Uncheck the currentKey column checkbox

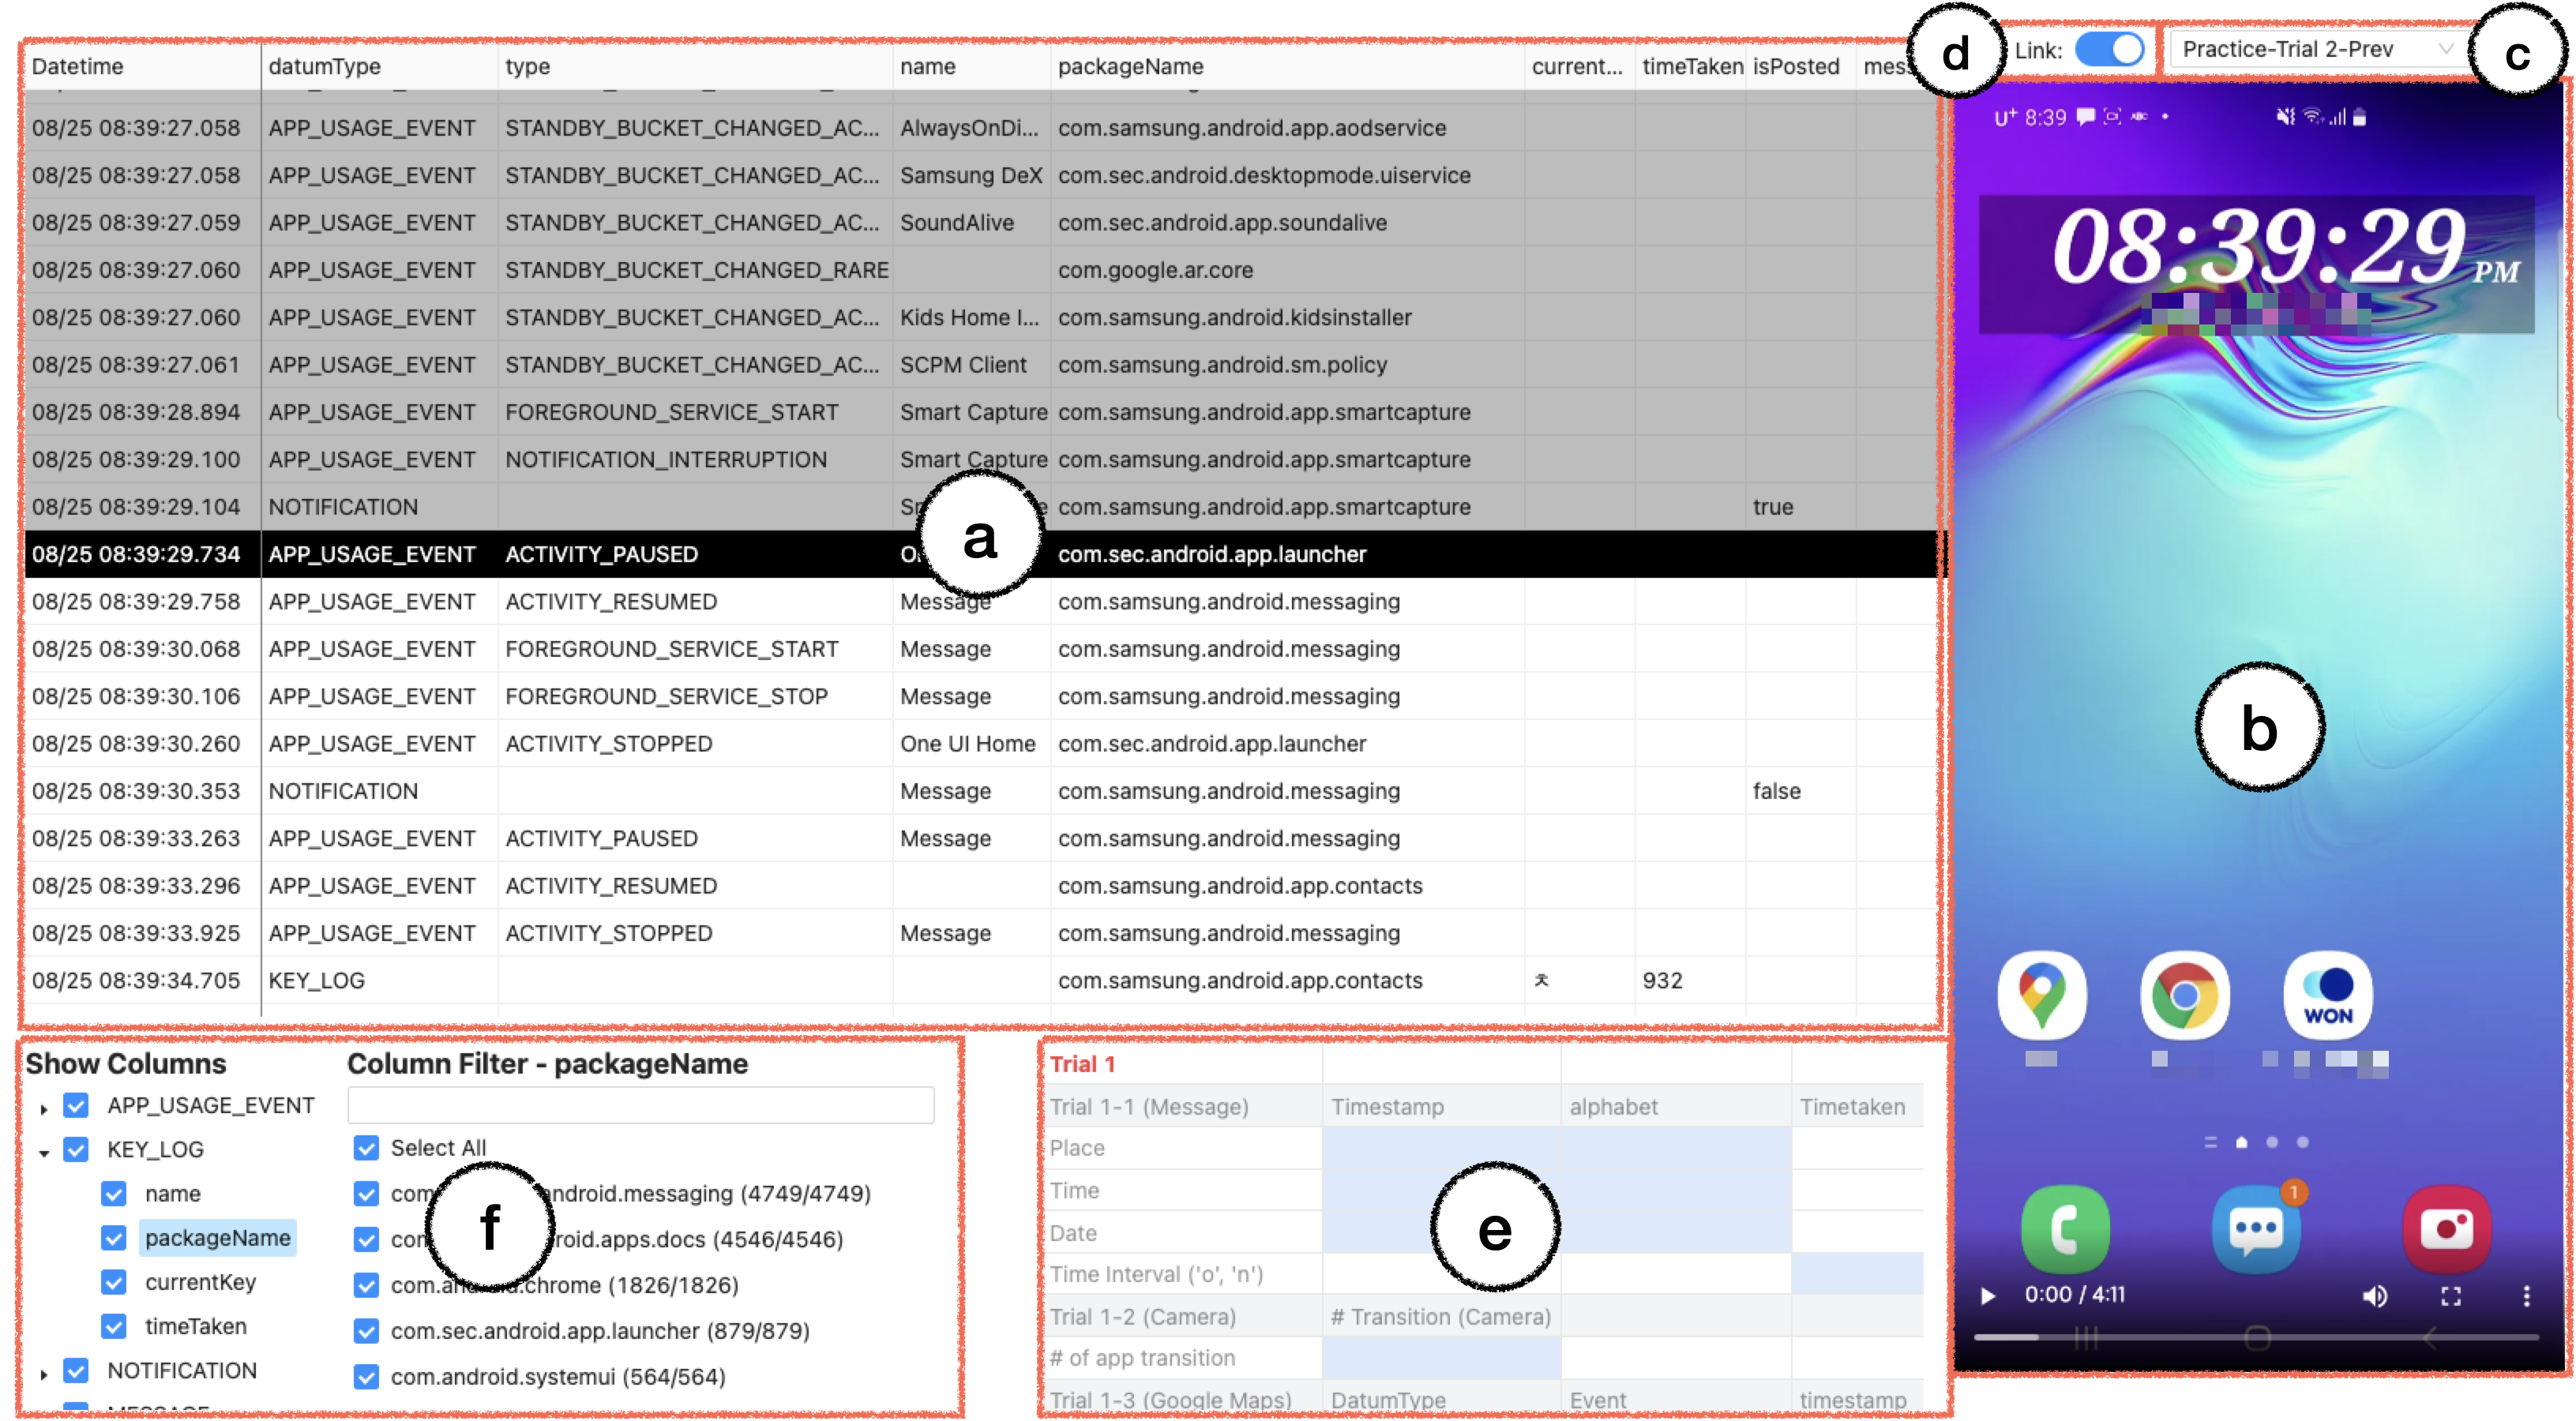114,1282
